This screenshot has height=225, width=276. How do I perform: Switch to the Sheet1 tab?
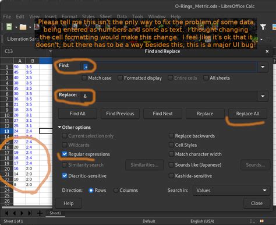[55, 213]
